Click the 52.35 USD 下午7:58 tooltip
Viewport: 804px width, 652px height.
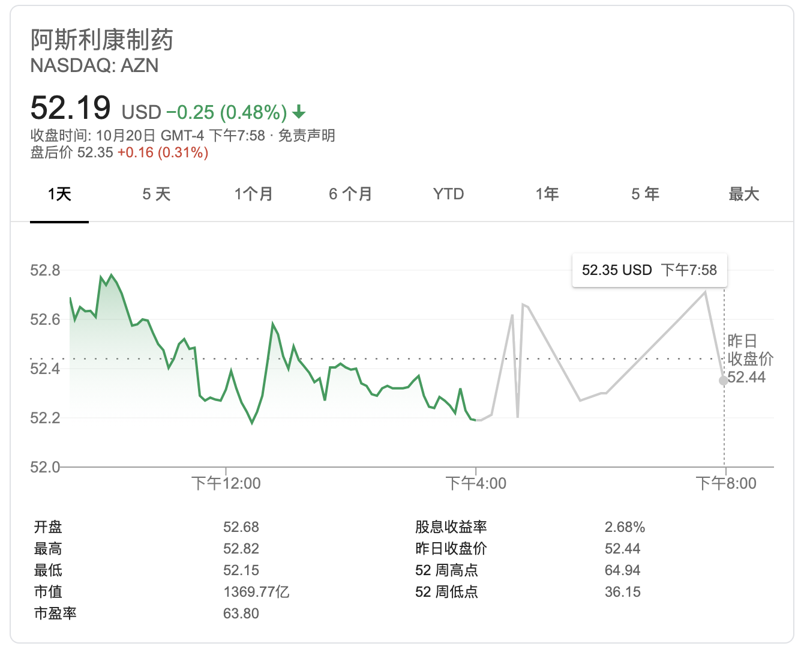(650, 270)
